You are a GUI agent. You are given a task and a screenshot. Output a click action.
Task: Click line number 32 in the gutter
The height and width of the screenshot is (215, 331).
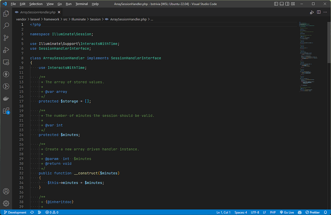[x=21, y=173]
